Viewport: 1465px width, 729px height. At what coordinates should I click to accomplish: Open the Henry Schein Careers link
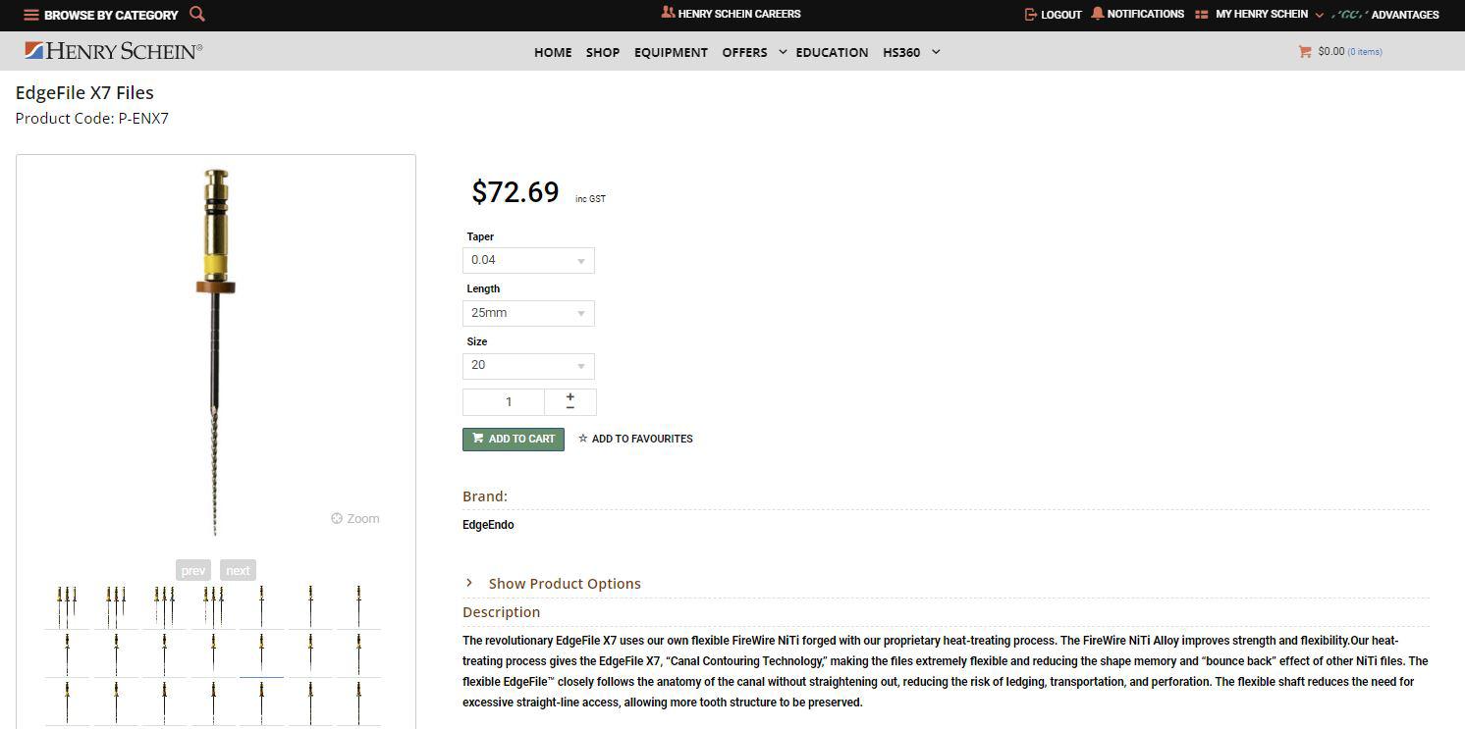tap(731, 14)
